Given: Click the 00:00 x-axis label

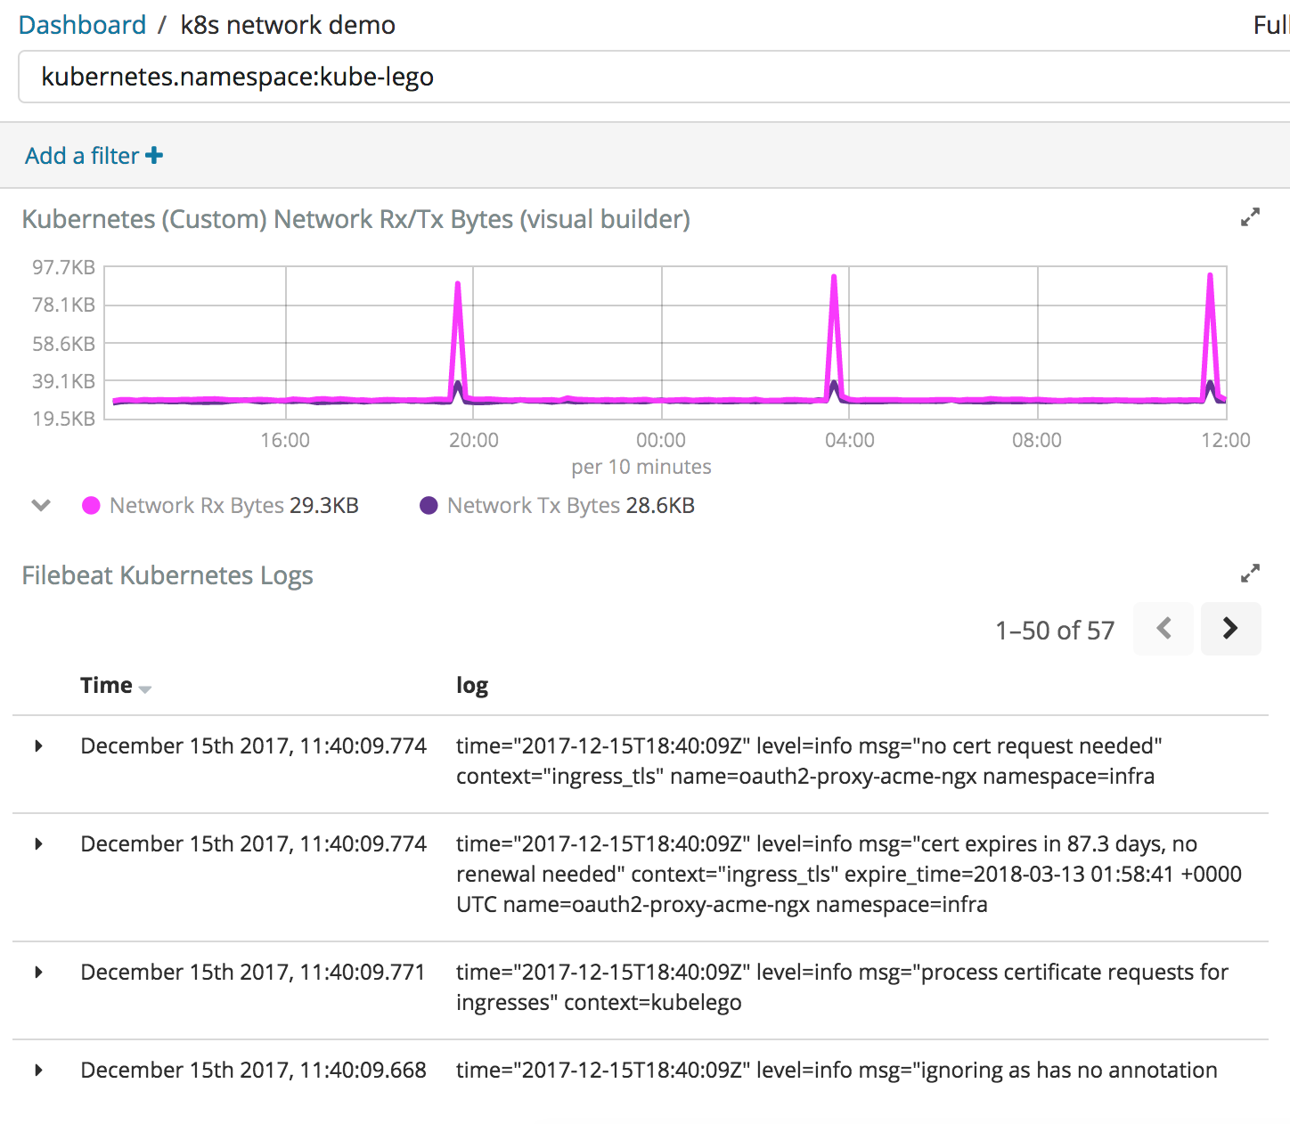Looking at the screenshot, I should (661, 440).
